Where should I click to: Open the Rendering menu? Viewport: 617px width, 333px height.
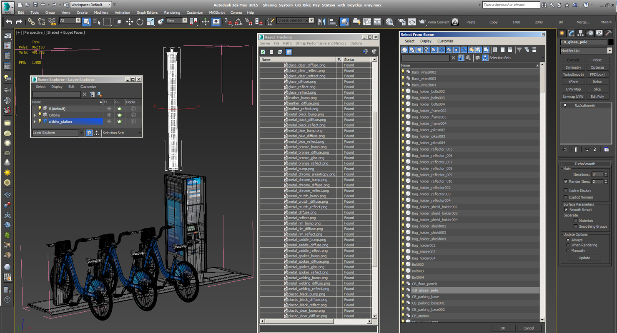[172, 12]
